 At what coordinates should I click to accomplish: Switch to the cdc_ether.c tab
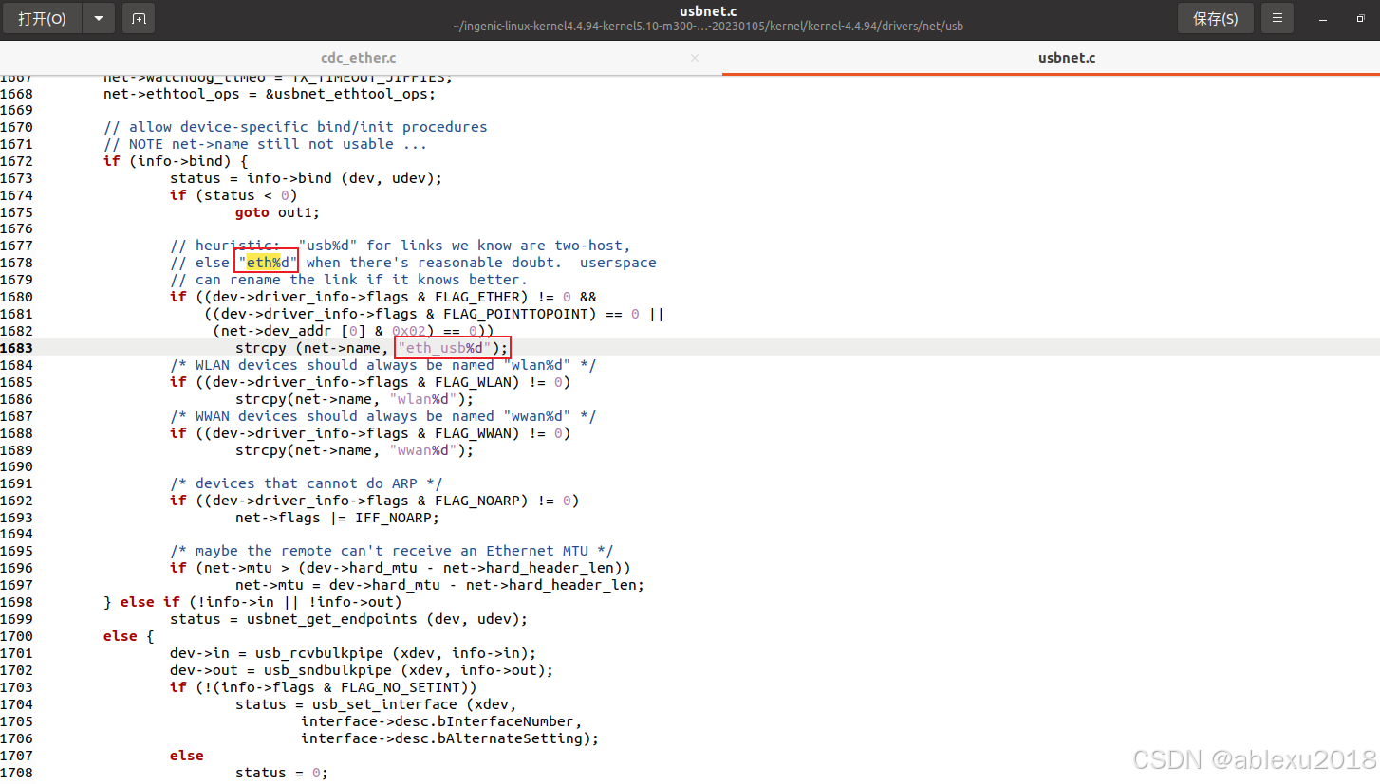click(360, 58)
